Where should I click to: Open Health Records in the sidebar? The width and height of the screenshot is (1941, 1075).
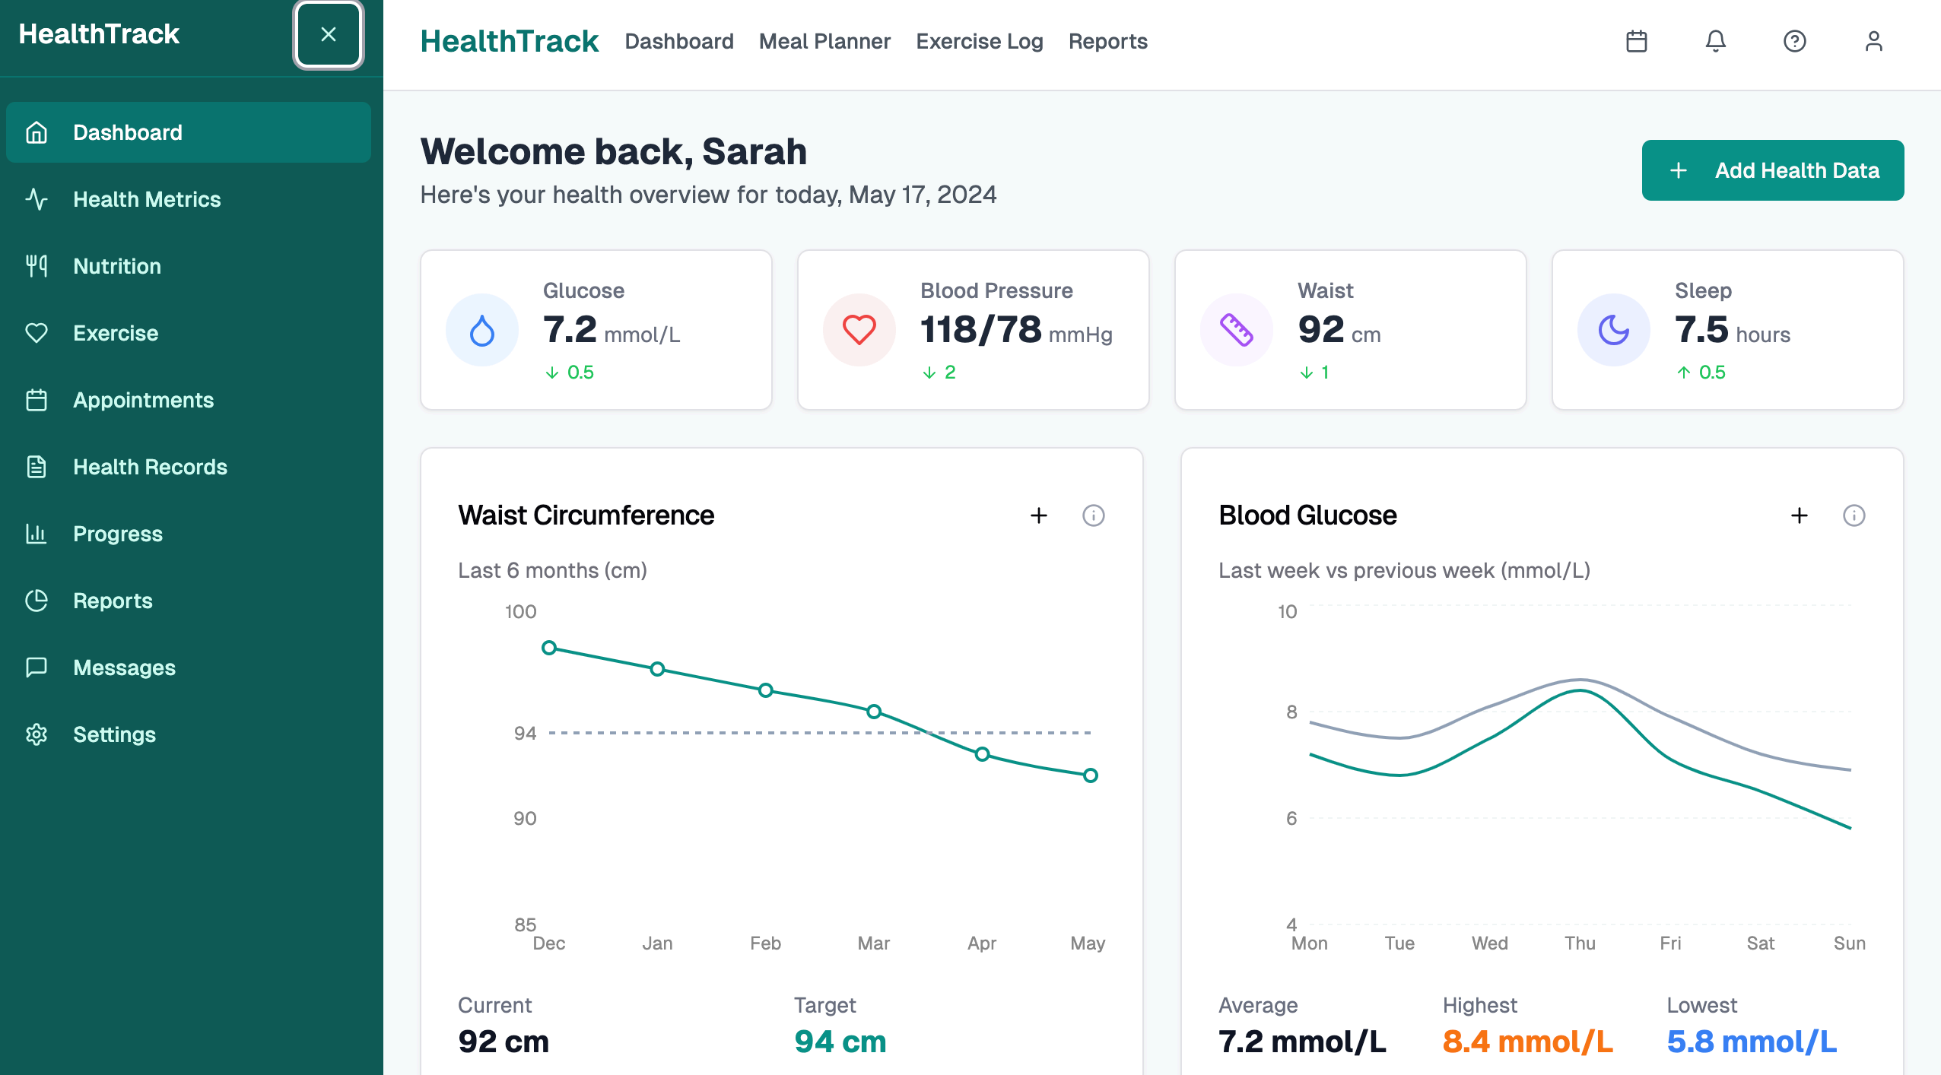pos(189,467)
